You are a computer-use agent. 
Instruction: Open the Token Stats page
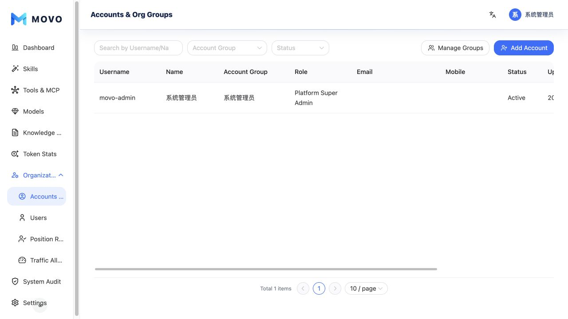(37, 154)
